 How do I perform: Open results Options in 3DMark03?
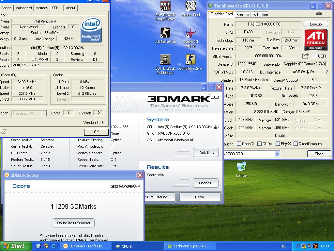click(205, 183)
